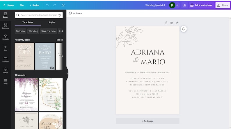Click the All results heading
Screen dimensions: 231x129
[x=20, y=75]
